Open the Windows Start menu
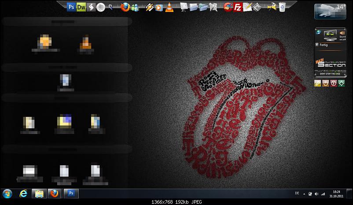Viewport: 353px width, 205px height. coord(7,194)
